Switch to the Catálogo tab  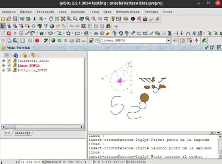click(x=23, y=133)
